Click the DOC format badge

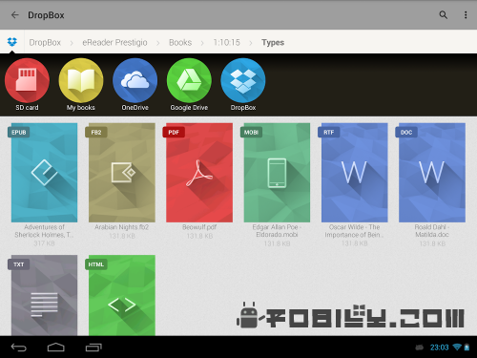[x=406, y=132]
